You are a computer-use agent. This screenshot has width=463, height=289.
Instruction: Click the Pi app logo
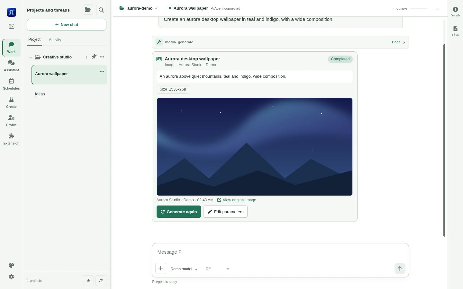[x=12, y=12]
